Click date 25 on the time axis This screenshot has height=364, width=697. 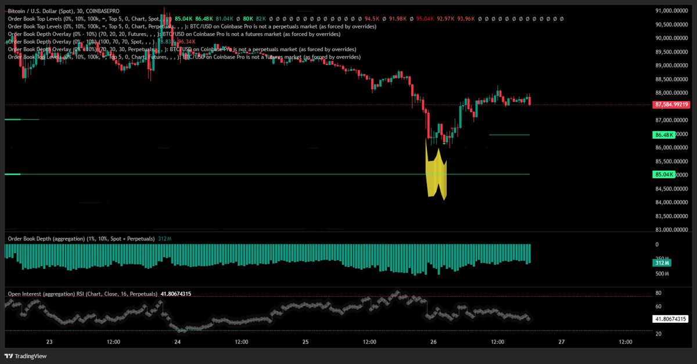coord(306,342)
